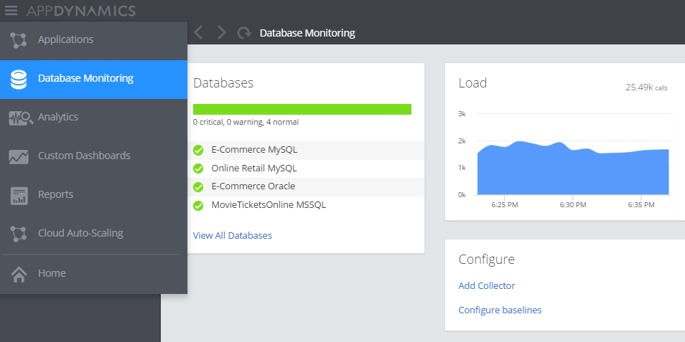685x342 pixels.
Task: Click the Analytics magnifier icon
Action: tap(20, 118)
